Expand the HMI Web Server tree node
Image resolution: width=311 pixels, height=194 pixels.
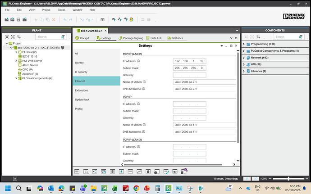click(x=16, y=61)
